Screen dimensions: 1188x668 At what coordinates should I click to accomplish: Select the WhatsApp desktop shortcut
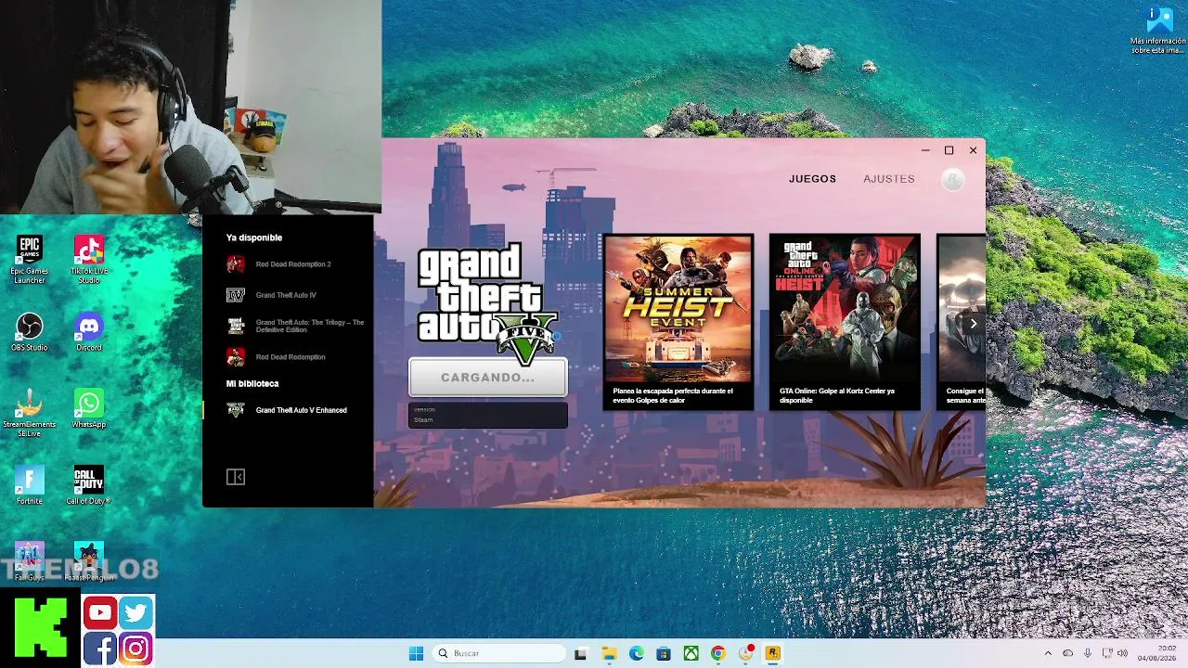(x=89, y=409)
